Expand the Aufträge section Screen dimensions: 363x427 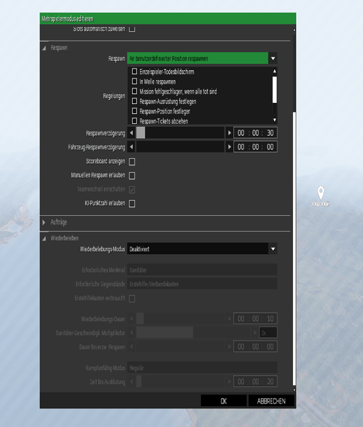[44, 222]
